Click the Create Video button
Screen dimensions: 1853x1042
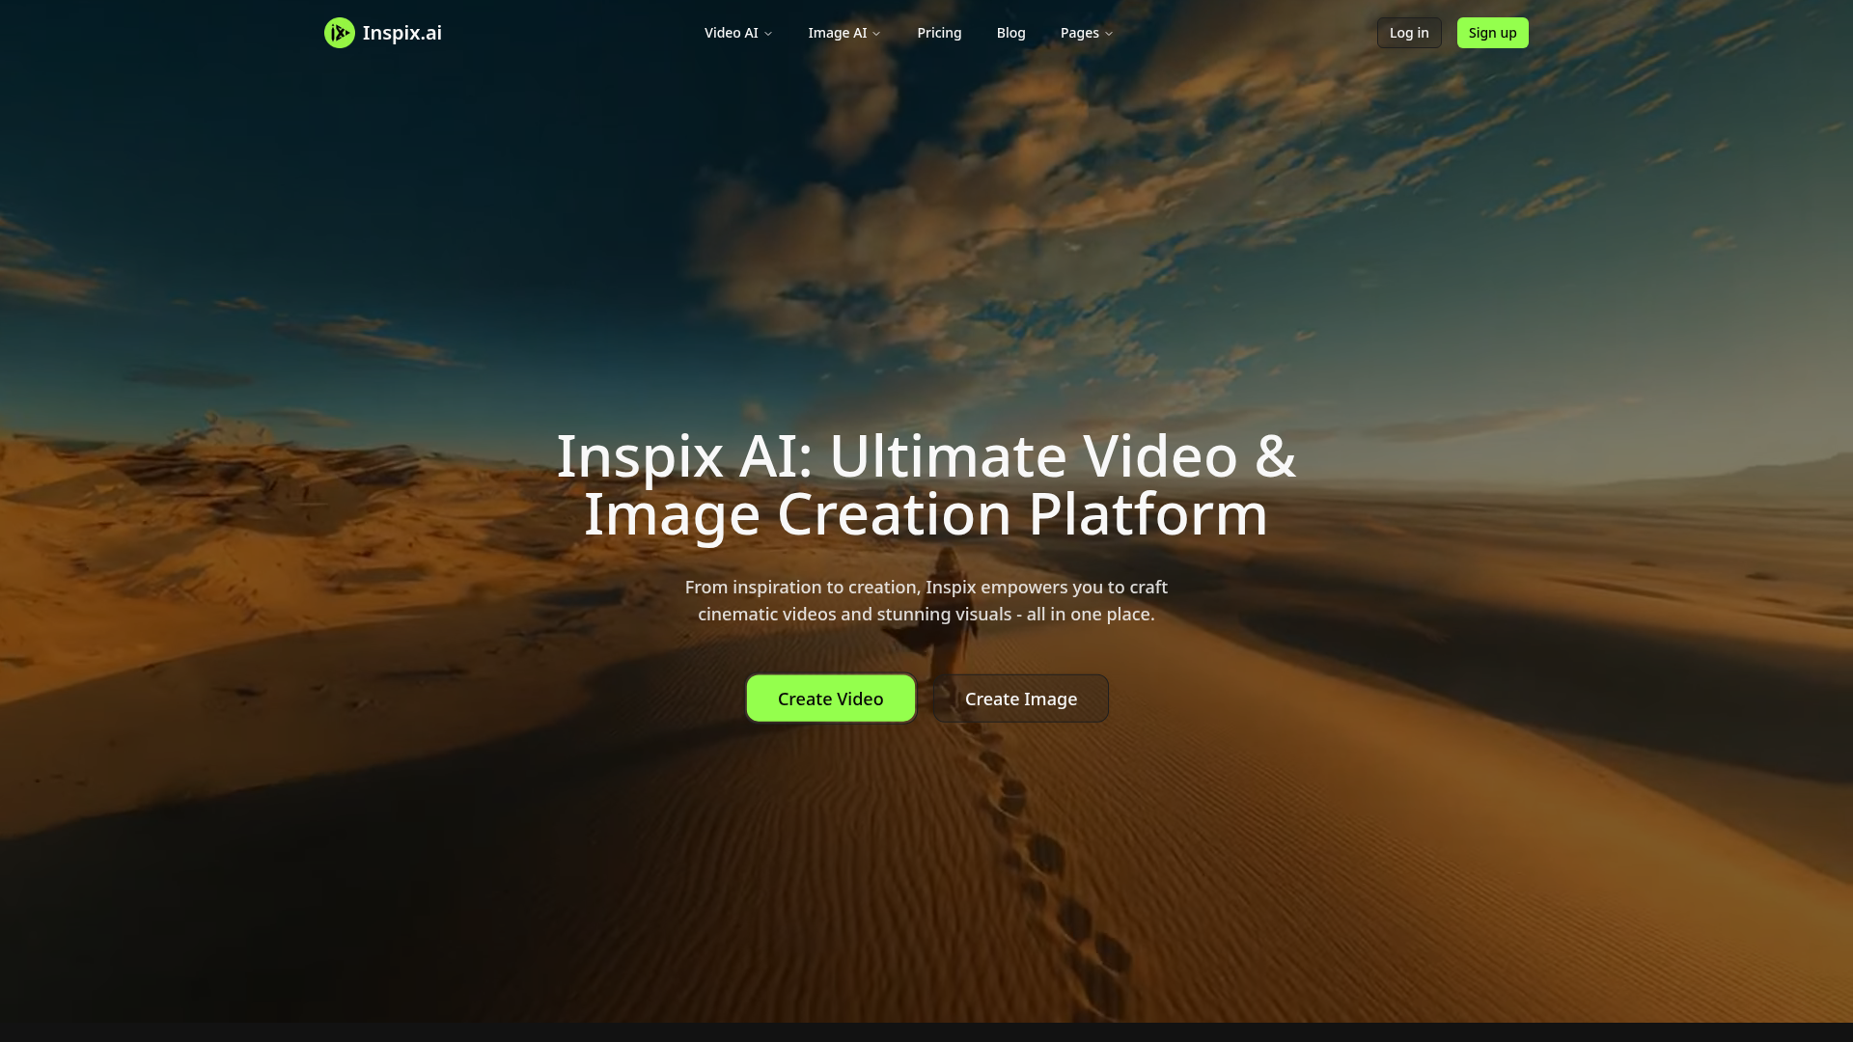830,699
